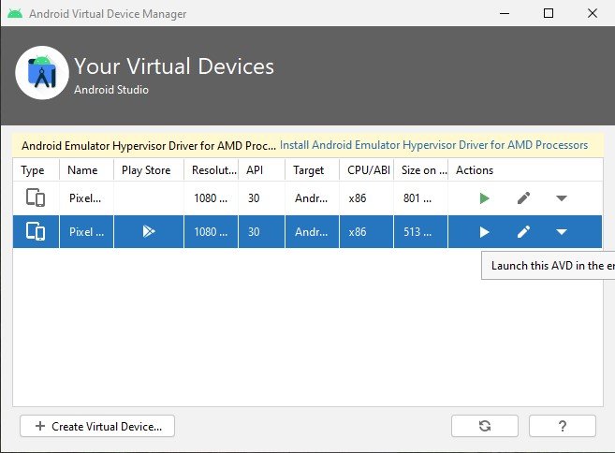Image resolution: width=615 pixels, height=453 pixels.
Task: Maximize the AVD Manager window
Action: 549,13
